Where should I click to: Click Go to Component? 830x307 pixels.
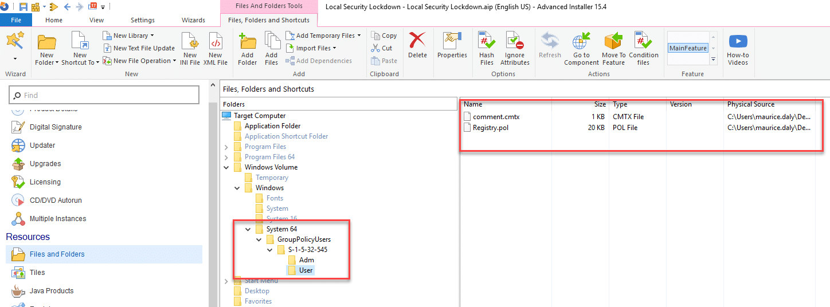pyautogui.click(x=581, y=49)
